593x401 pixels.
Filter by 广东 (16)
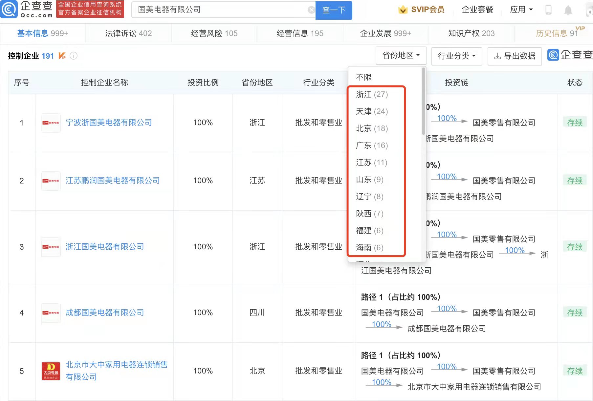click(x=372, y=145)
